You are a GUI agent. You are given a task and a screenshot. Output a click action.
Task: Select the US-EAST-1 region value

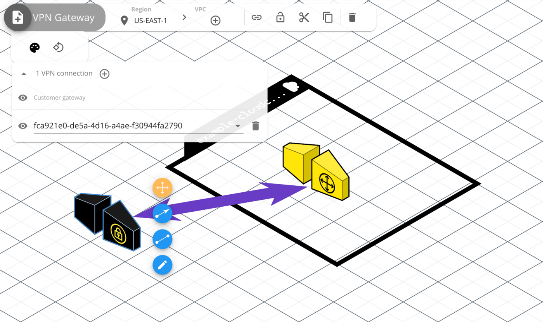(150, 21)
